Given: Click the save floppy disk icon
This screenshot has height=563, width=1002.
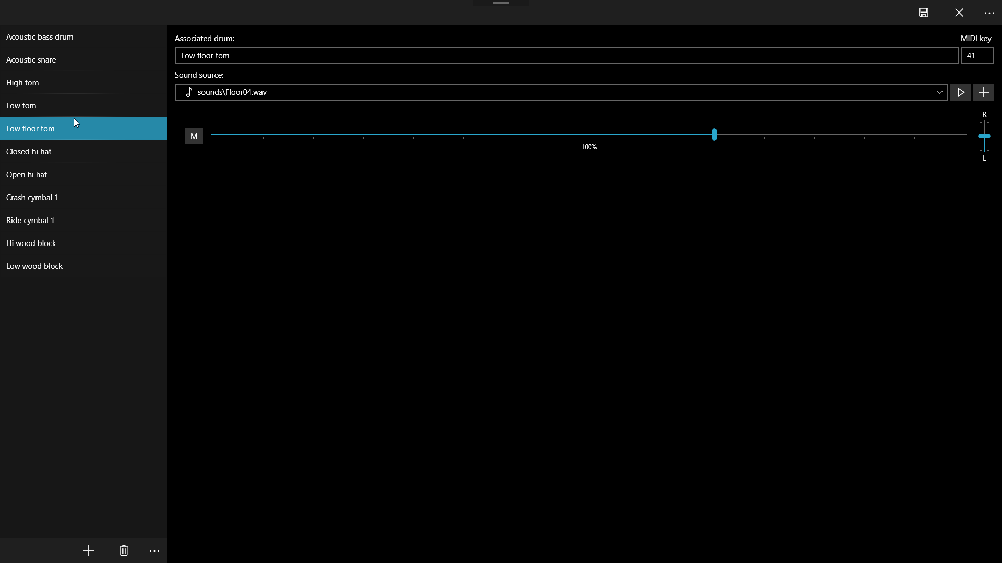Looking at the screenshot, I should tap(924, 13).
